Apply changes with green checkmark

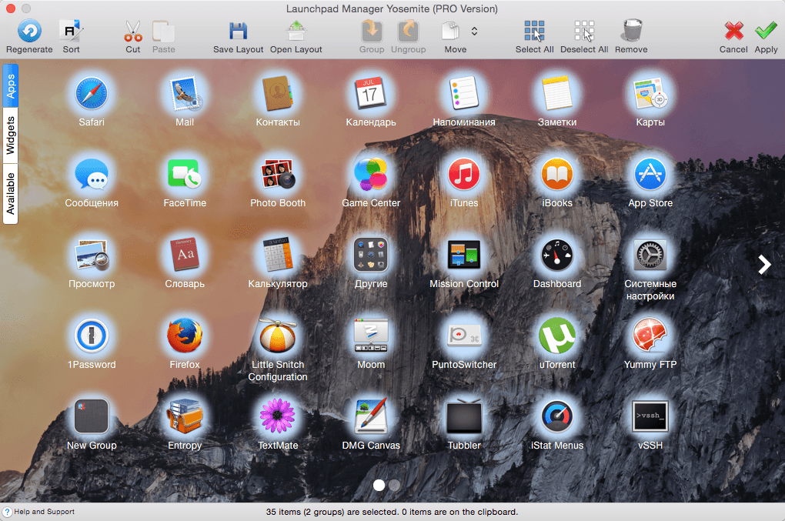point(766,31)
